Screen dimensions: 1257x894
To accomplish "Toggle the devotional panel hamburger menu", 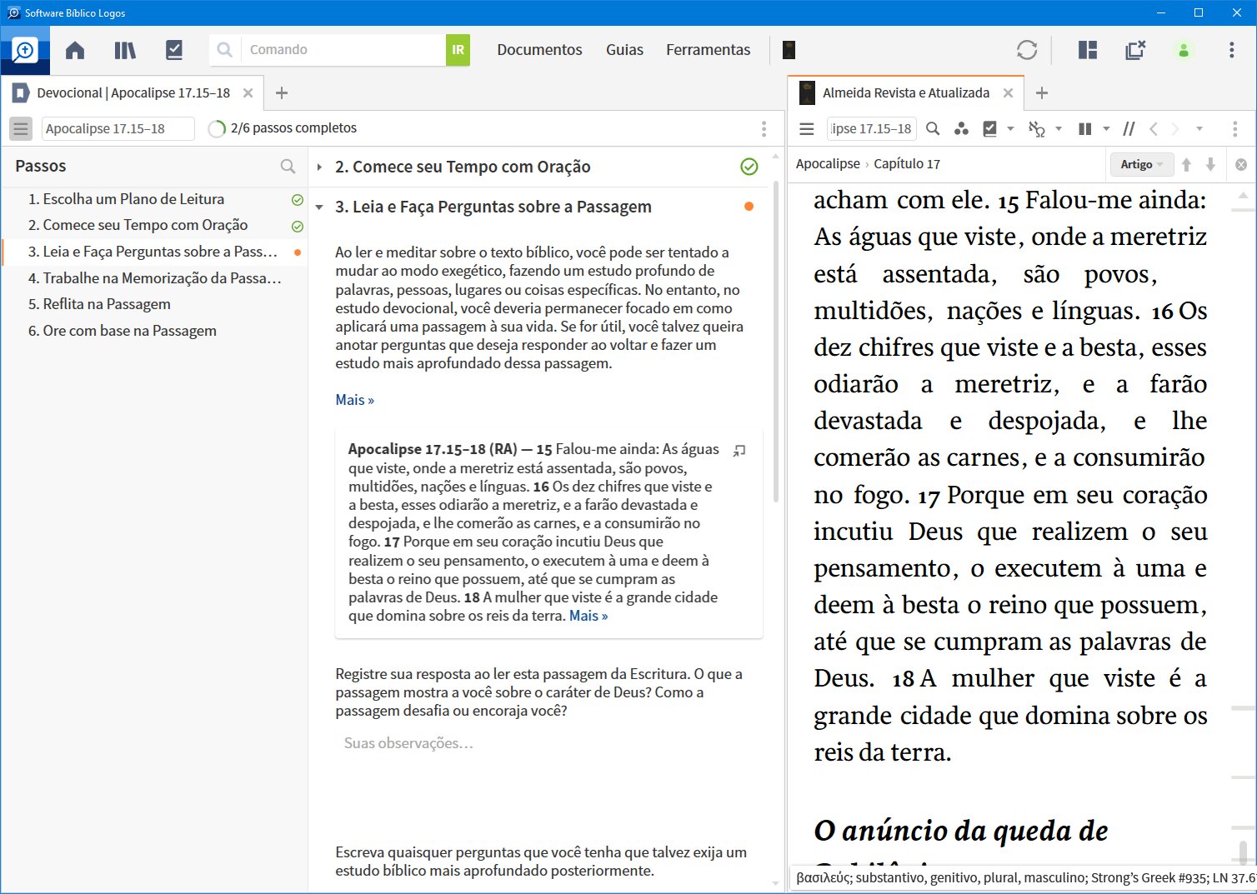I will click(x=21, y=128).
